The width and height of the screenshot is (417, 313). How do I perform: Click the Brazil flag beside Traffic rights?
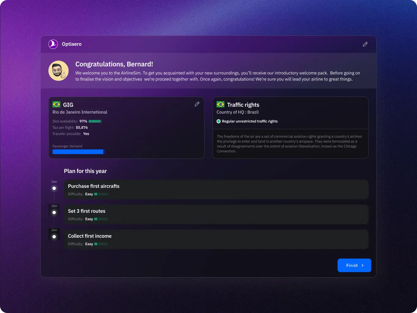click(220, 105)
